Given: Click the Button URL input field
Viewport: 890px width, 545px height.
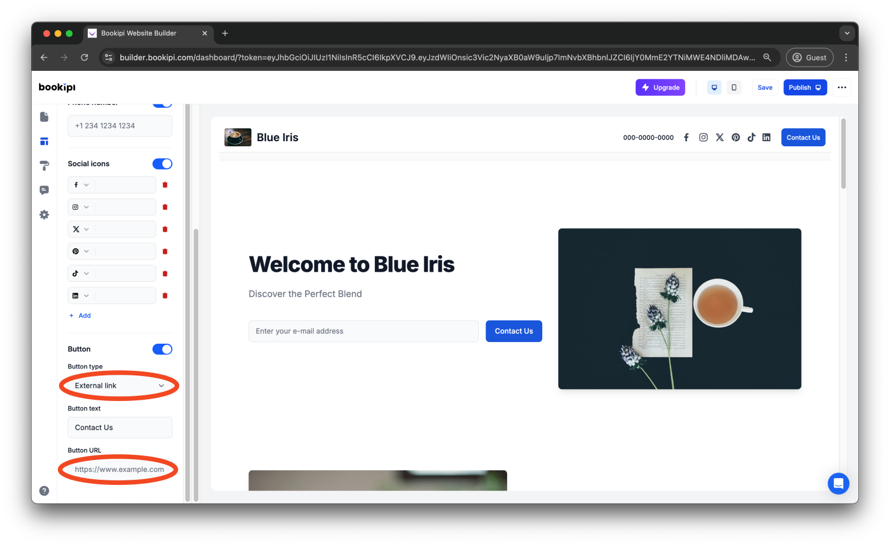Looking at the screenshot, I should 120,470.
